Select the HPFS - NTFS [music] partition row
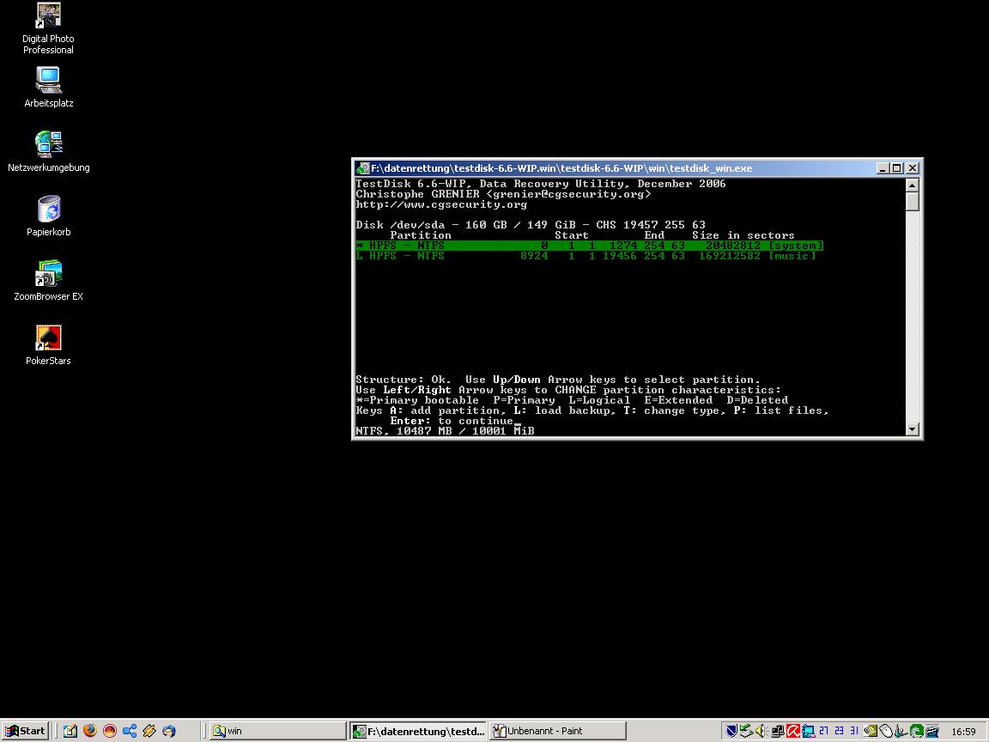Viewport: 989px width, 742px height. (586, 256)
